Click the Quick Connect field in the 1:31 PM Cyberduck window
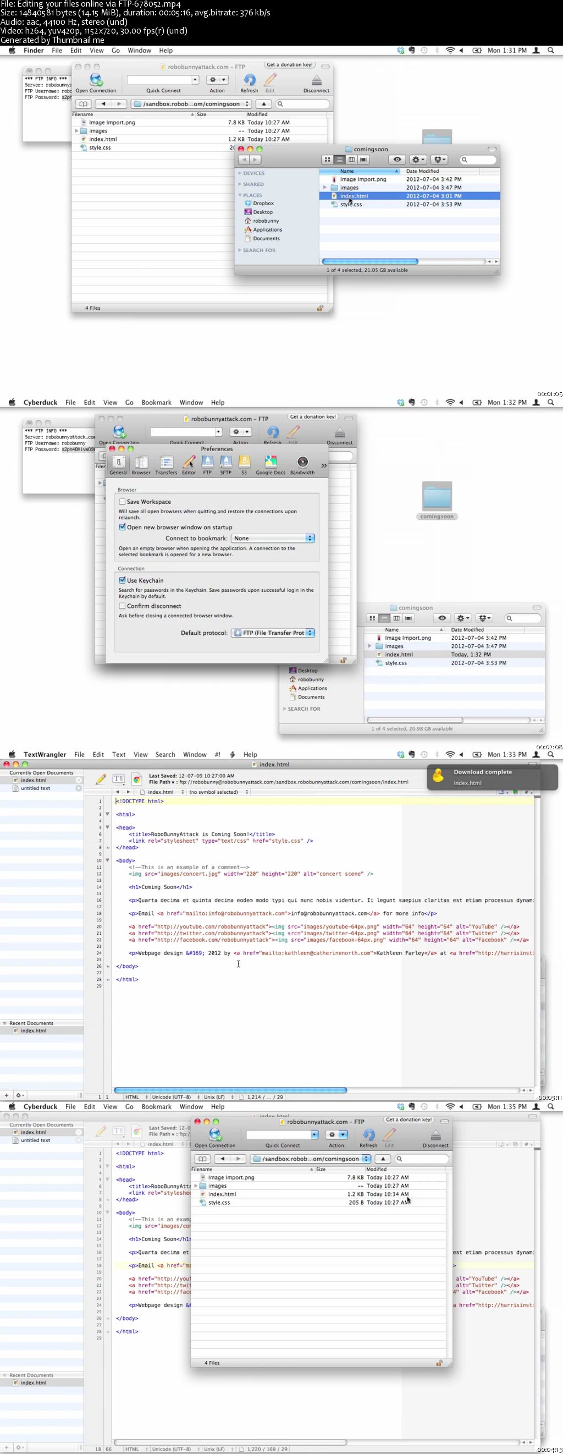Viewport: 563px width, 1454px height. tap(163, 80)
